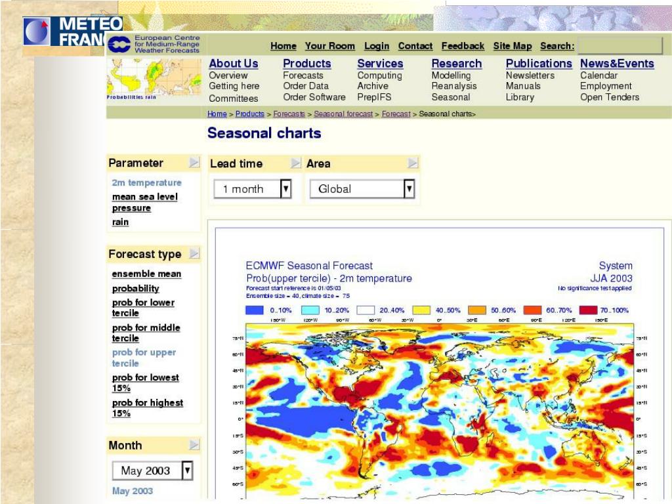Image resolution: width=672 pixels, height=504 pixels.
Task: Click the Parameter panel arrow icon
Action: click(194, 162)
